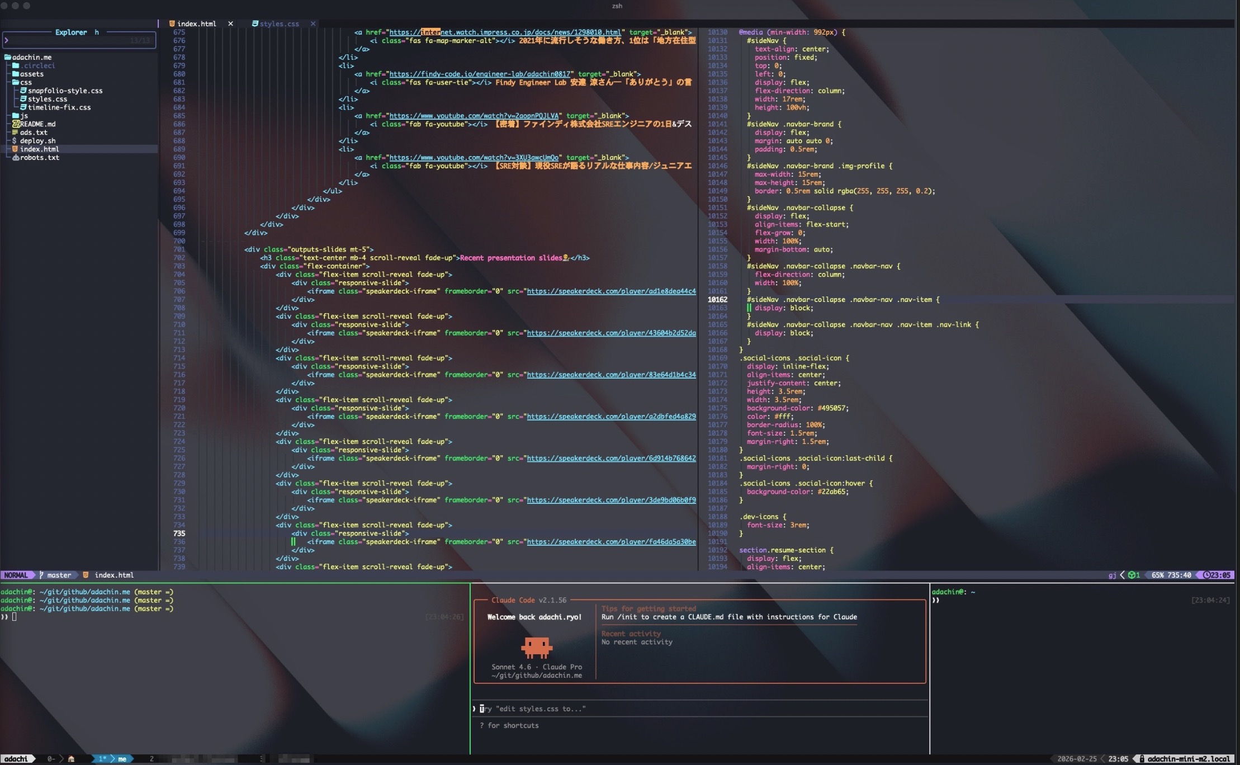
Task: Select the "me" tmux window in status bar
Action: [x=122, y=759]
